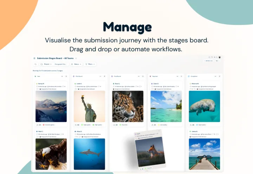
Task: Click the search magnifier in filter bar
Action: pyautogui.click(x=35, y=64)
